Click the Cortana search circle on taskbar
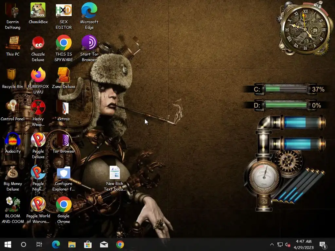The image size is (335, 251). 24,244
